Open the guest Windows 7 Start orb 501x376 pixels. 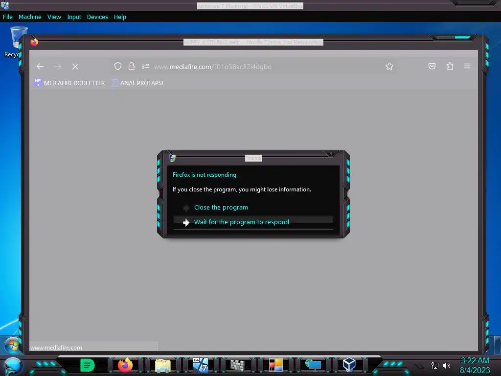click(12, 345)
